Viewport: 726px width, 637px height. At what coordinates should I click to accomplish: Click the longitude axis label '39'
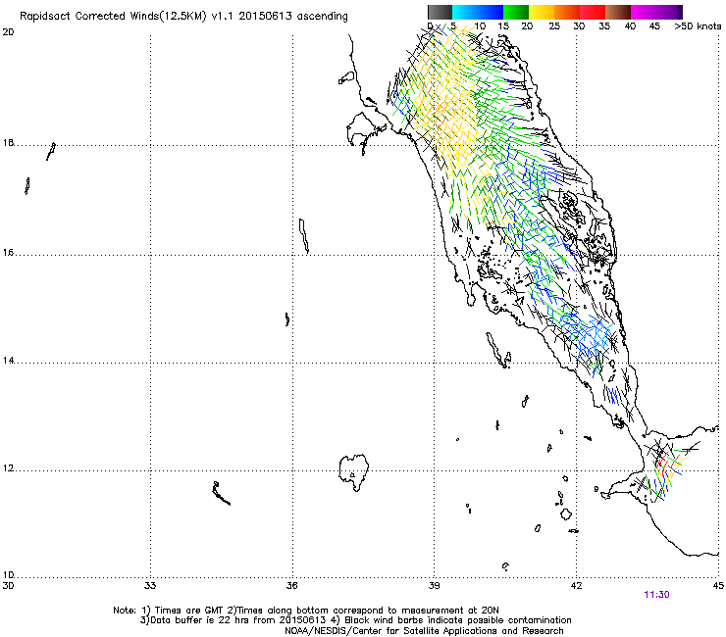pos(434,586)
